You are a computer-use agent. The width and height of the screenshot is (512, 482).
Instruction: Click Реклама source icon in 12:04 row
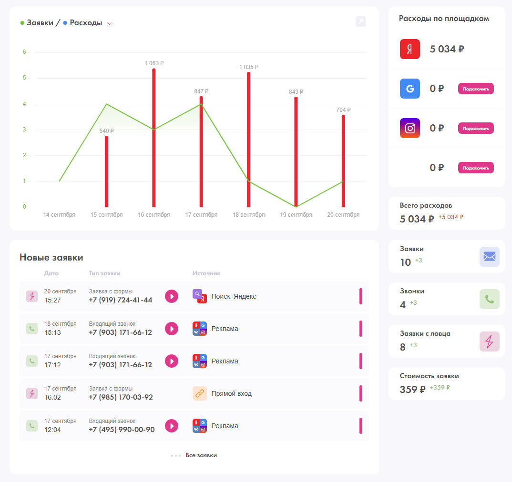pos(200,426)
